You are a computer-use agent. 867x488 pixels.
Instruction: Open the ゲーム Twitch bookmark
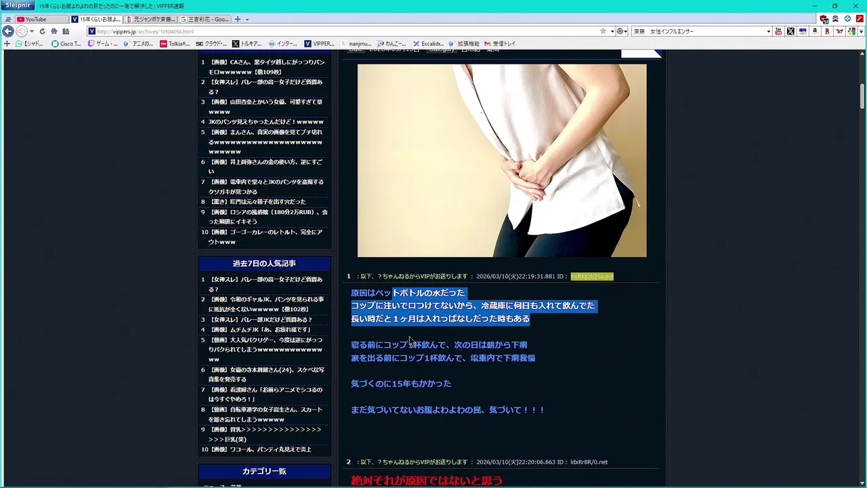103,43
